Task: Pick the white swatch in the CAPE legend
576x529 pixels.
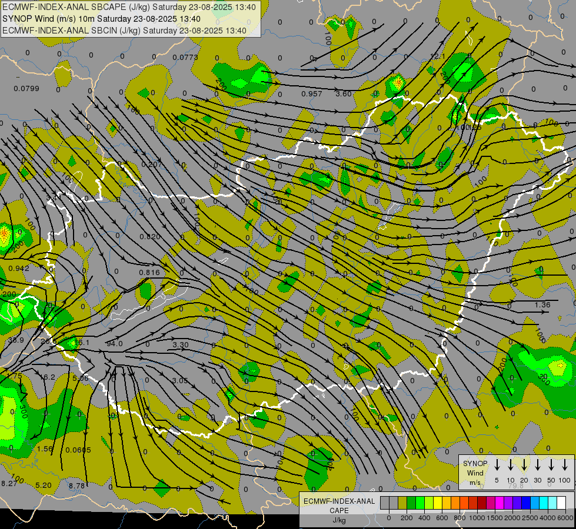Action: coord(562,503)
